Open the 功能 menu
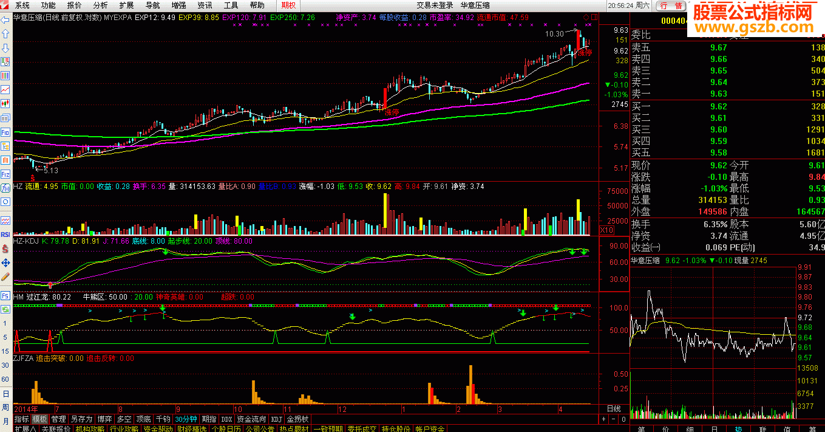The width and height of the screenshot is (825, 432). [48, 5]
